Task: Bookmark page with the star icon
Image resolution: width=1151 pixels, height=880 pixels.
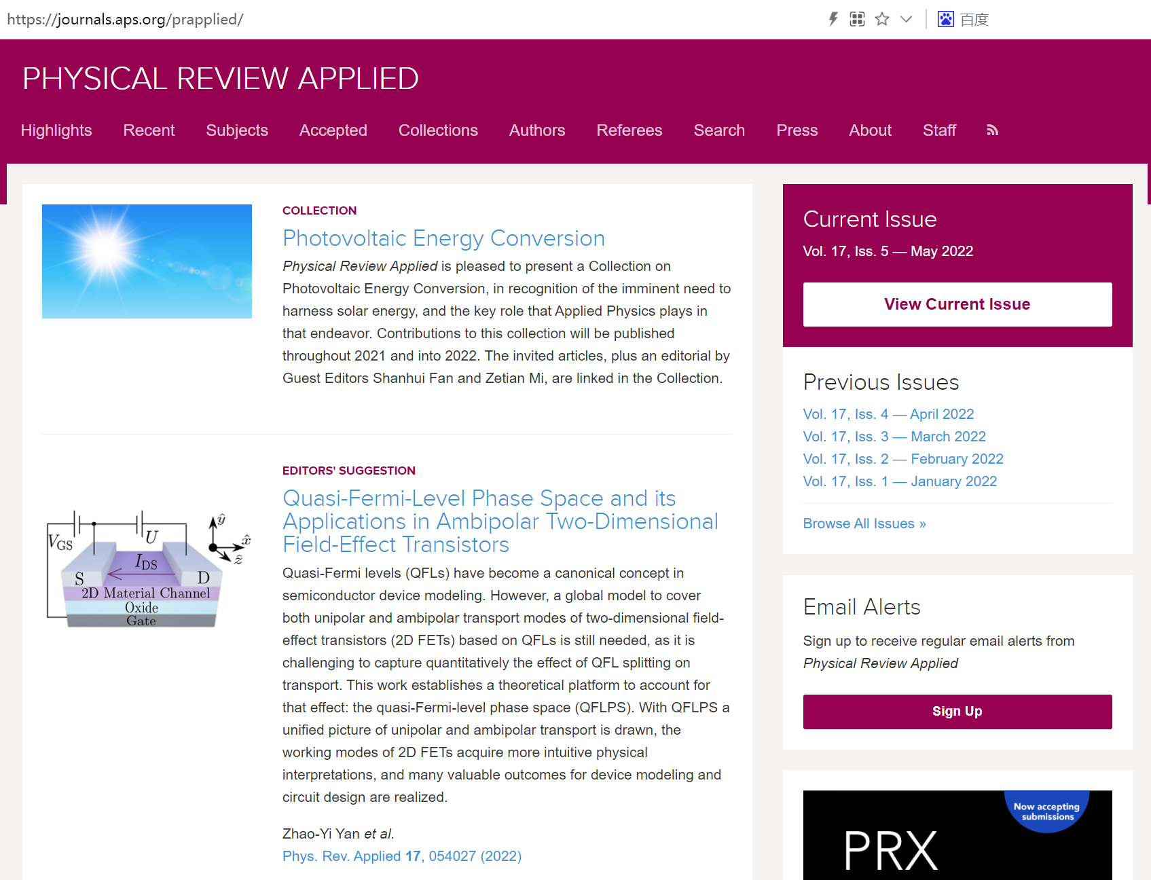Action: coord(882,19)
